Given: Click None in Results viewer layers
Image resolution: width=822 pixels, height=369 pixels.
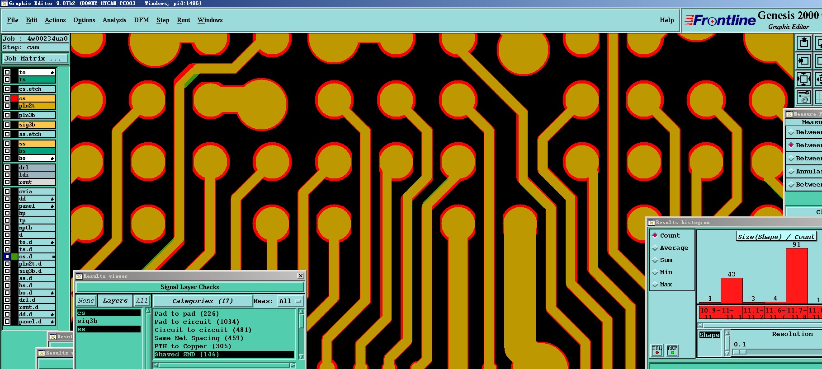Looking at the screenshot, I should coord(86,301).
